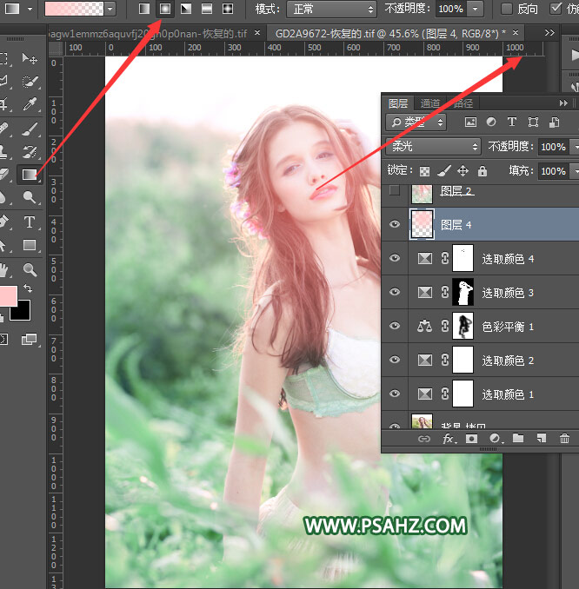This screenshot has height=589, width=579.
Task: Switch to the 通道 channels tab
Action: [x=429, y=103]
